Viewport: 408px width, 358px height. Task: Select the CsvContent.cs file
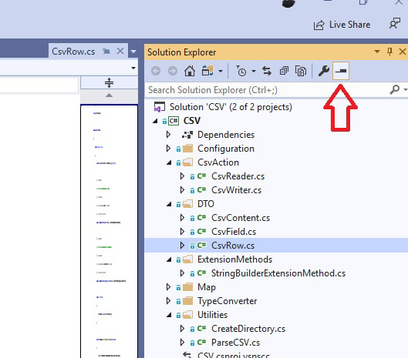pyautogui.click(x=241, y=218)
